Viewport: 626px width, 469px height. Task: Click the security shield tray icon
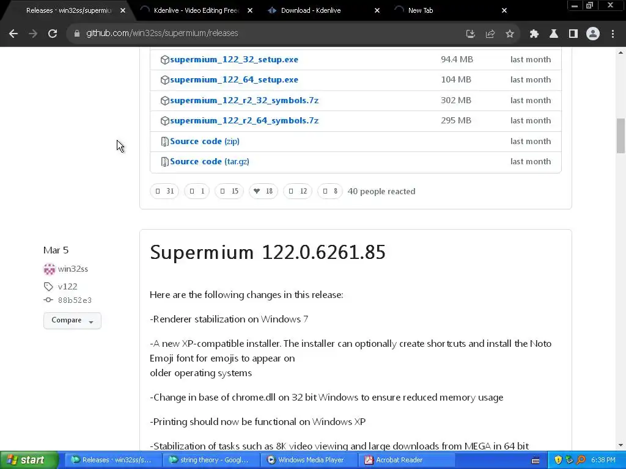coord(558,460)
